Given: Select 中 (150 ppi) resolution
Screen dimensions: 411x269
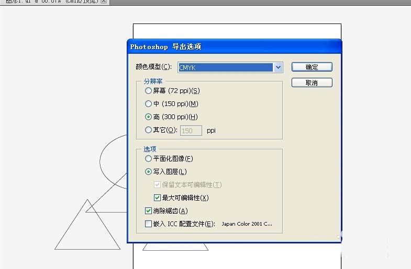Looking at the screenshot, I should pyautogui.click(x=148, y=104).
